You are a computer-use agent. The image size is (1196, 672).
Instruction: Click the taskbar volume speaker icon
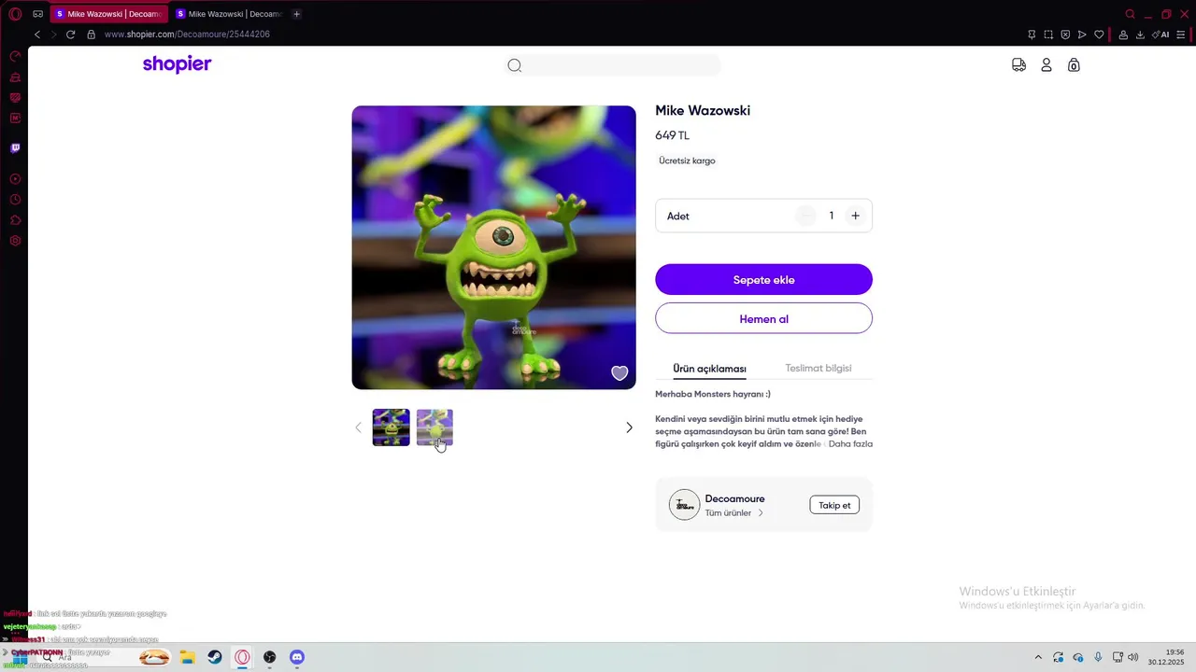click(x=1133, y=657)
